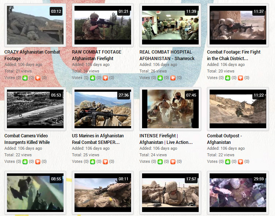The image size is (275, 216).
Task: Select 'Votes' label under INTENSE Firefight
Action: (145, 161)
